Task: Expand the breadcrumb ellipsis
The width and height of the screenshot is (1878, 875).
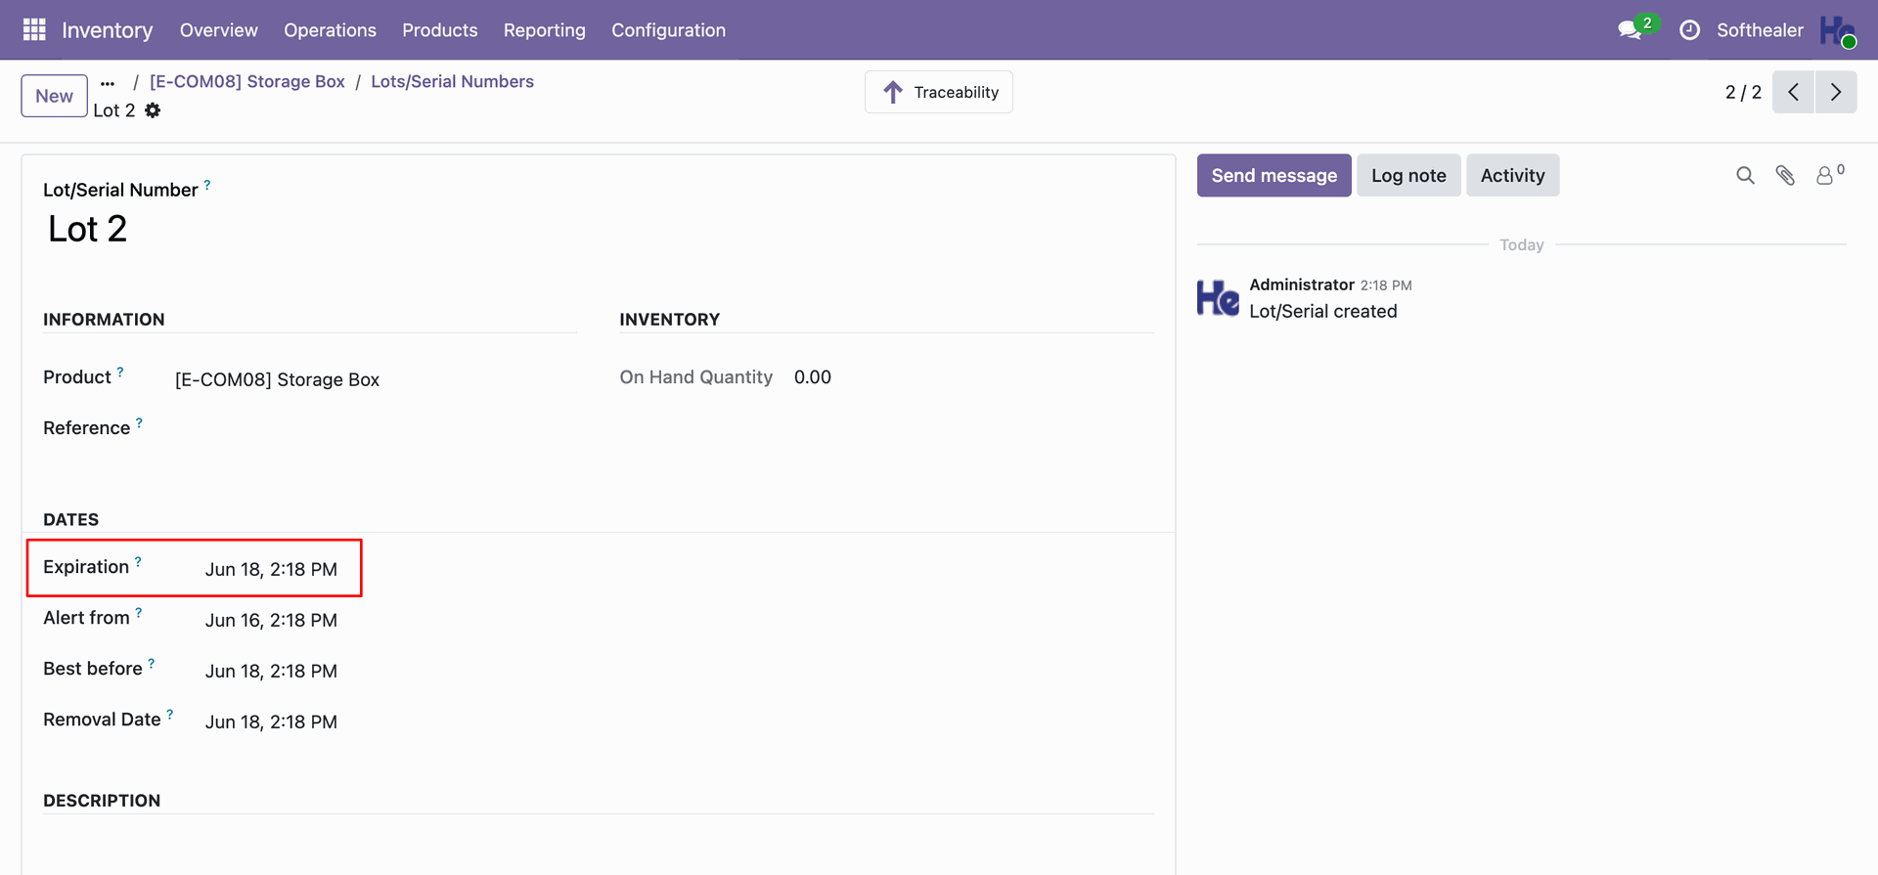Action: point(108,83)
